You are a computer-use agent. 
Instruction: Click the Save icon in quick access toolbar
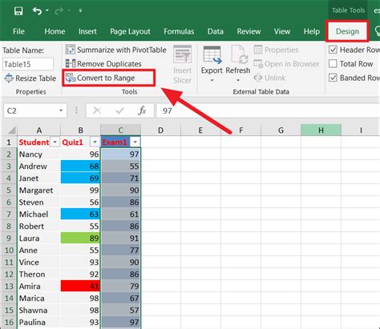(x=18, y=11)
